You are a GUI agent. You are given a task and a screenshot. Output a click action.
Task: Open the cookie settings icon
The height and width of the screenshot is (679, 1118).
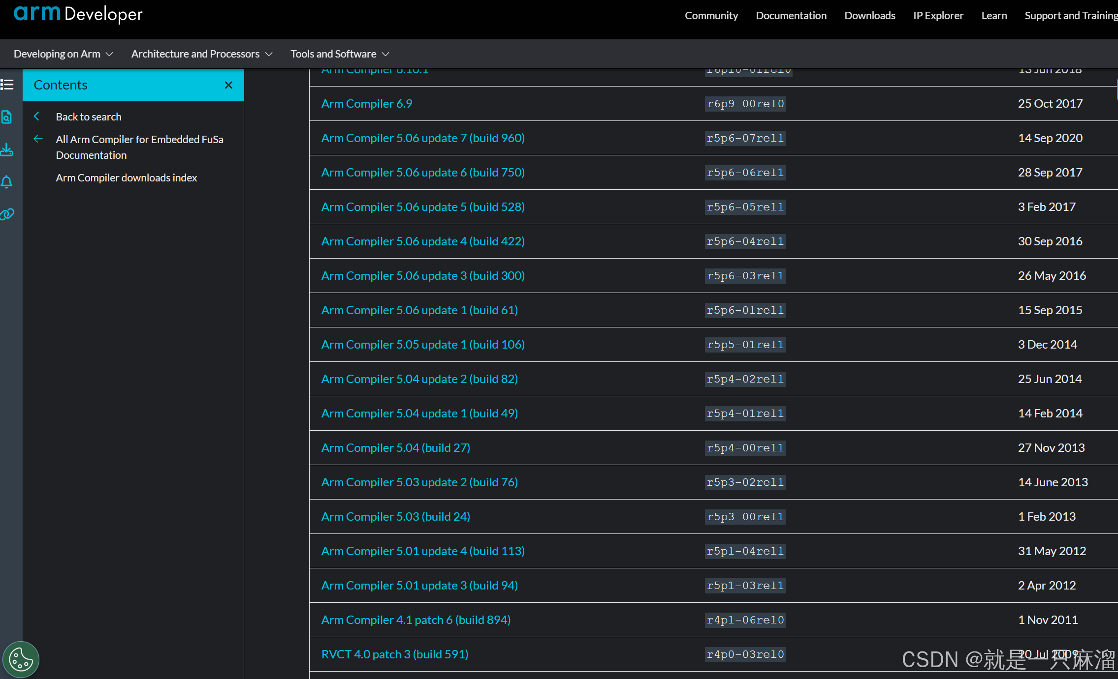point(21,659)
